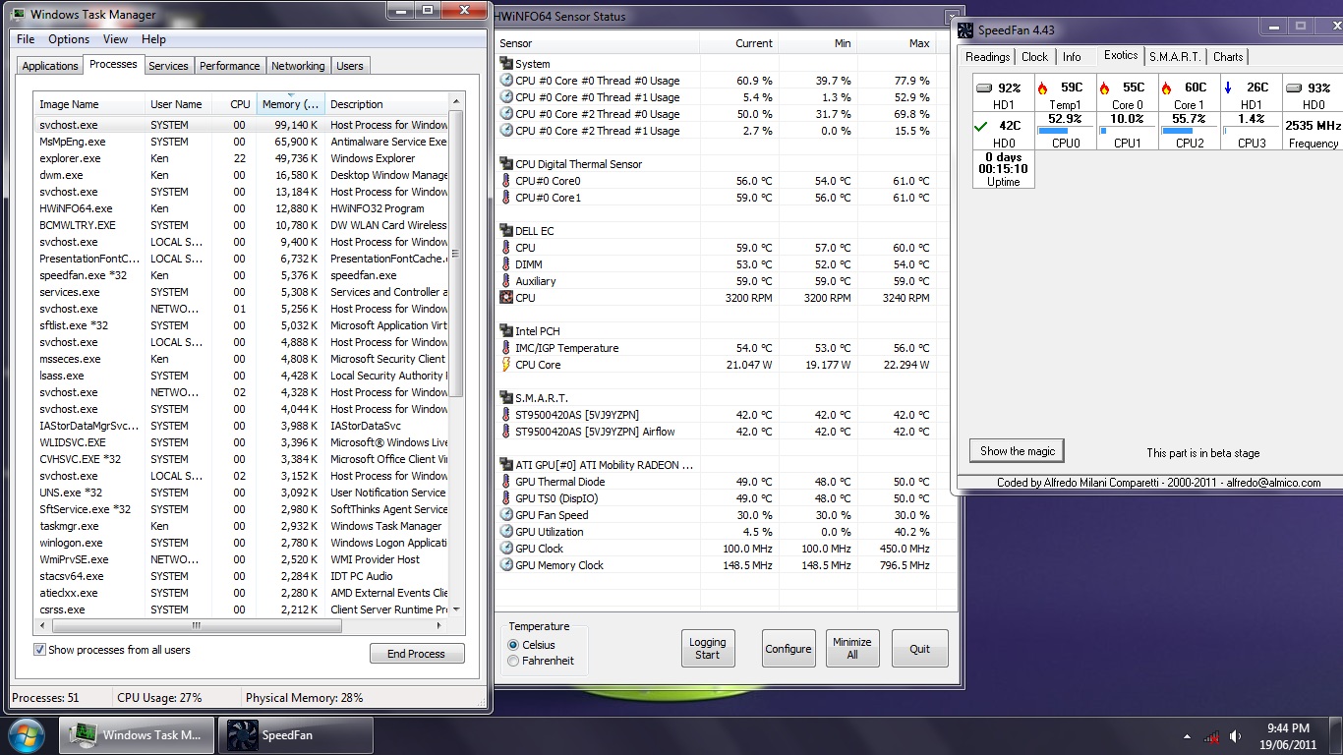The image size is (1343, 755).
Task: Toggle Show processes from all users checkbox
Action: [x=40, y=650]
